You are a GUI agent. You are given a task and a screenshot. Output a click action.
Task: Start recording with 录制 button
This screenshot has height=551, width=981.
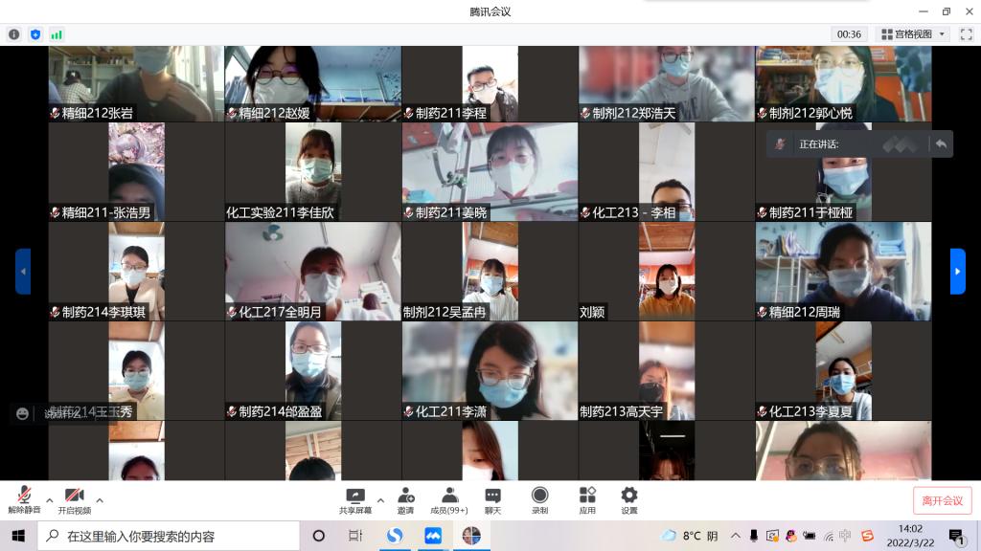(x=539, y=499)
